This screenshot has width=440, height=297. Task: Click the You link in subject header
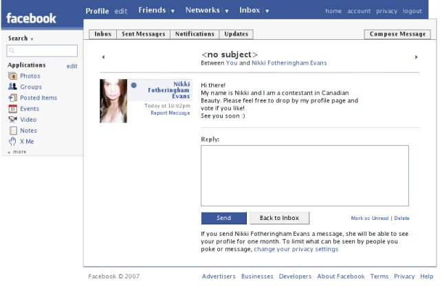click(232, 63)
